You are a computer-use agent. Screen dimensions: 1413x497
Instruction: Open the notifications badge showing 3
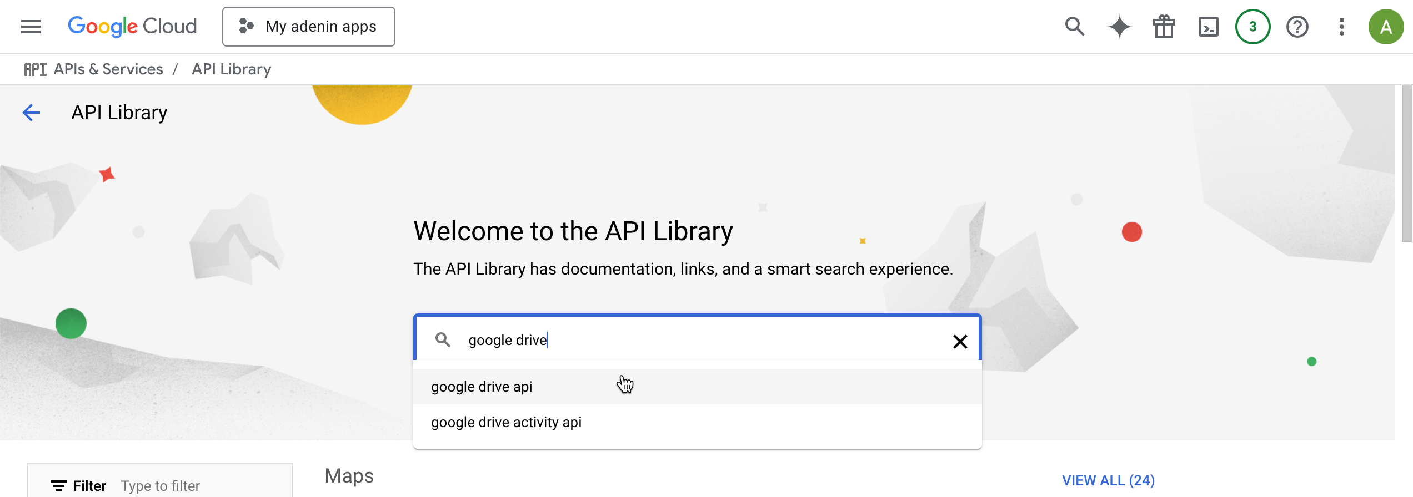1252,27
